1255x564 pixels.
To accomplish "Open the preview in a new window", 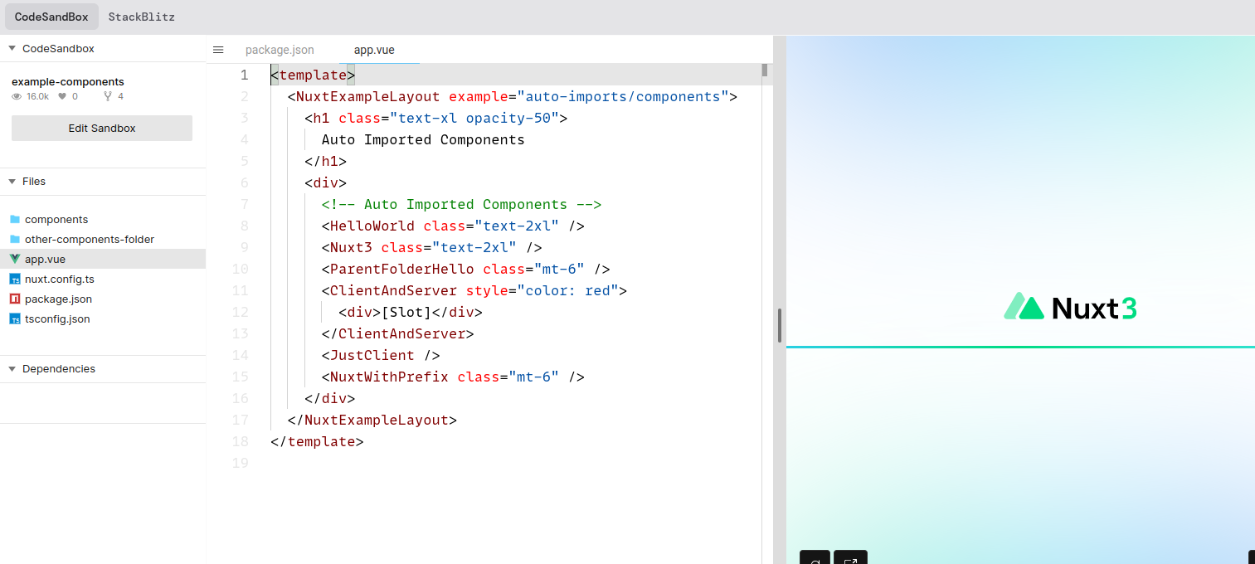I will pyautogui.click(x=850, y=559).
